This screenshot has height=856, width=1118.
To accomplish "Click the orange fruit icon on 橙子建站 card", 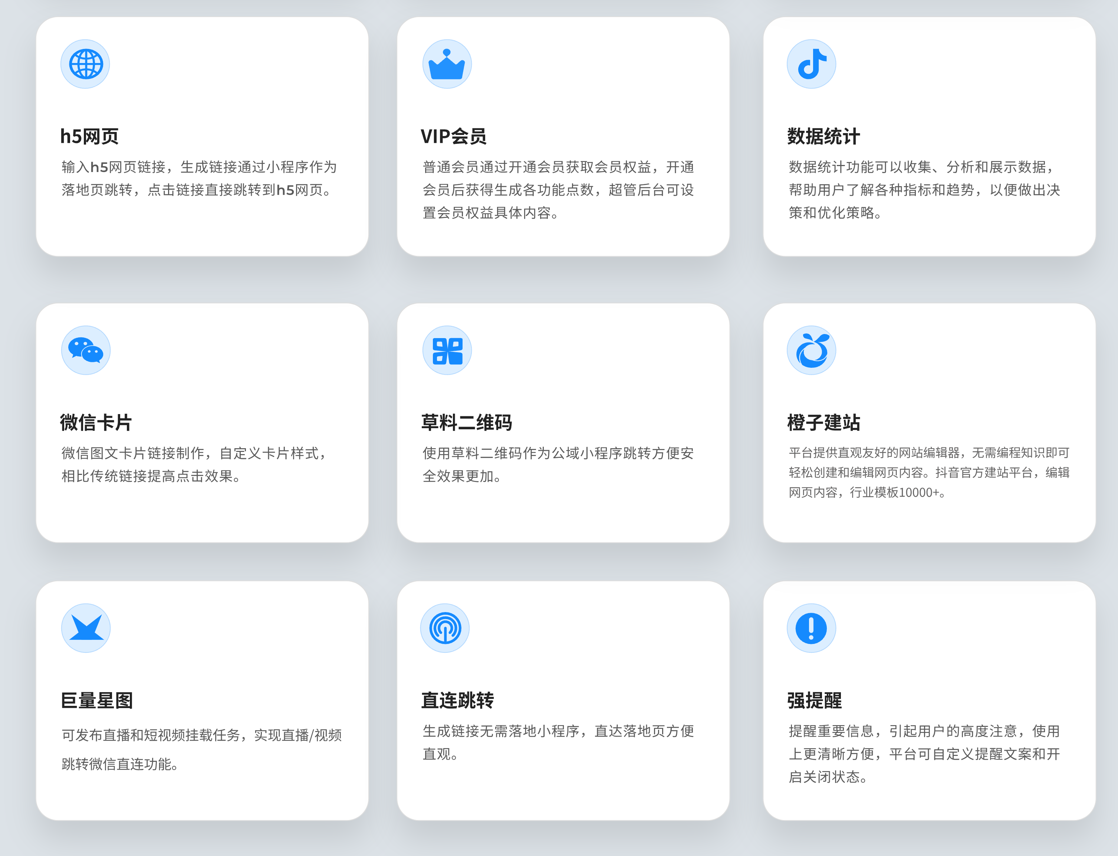I will (811, 350).
